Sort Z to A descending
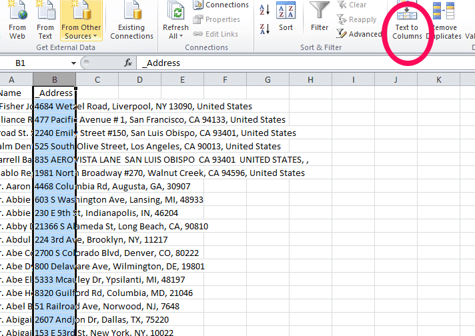The width and height of the screenshot is (475, 336). click(265, 29)
